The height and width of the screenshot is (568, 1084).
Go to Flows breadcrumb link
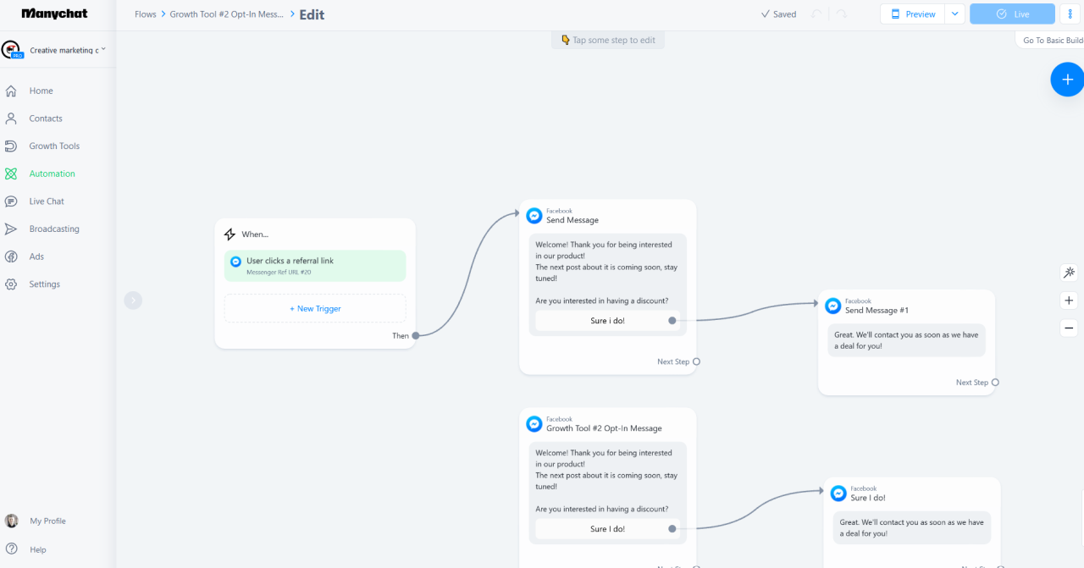point(146,14)
